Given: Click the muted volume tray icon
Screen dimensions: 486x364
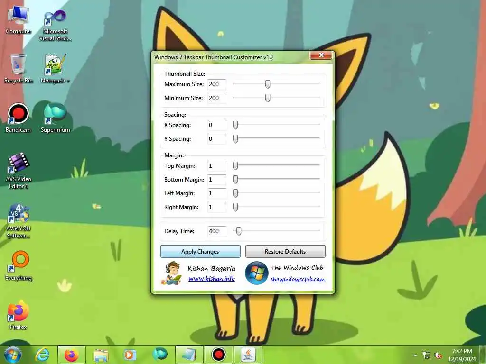Looking at the screenshot, I should pos(438,355).
